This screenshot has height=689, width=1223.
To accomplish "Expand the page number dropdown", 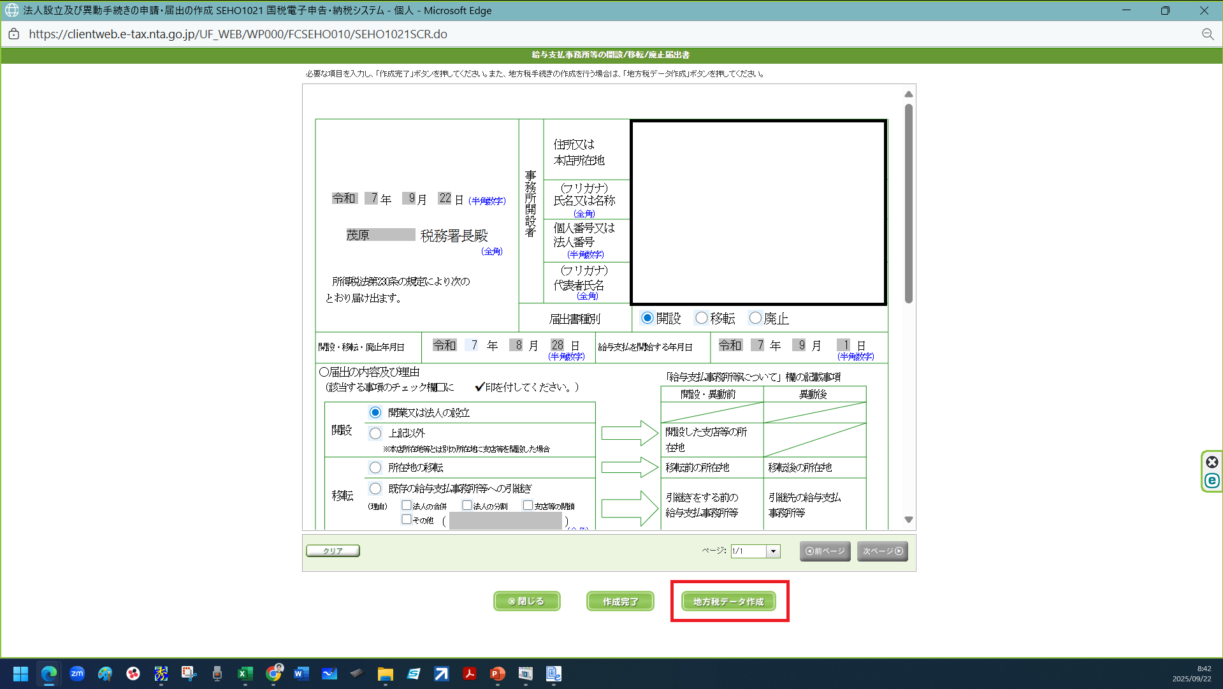I will pyautogui.click(x=773, y=551).
